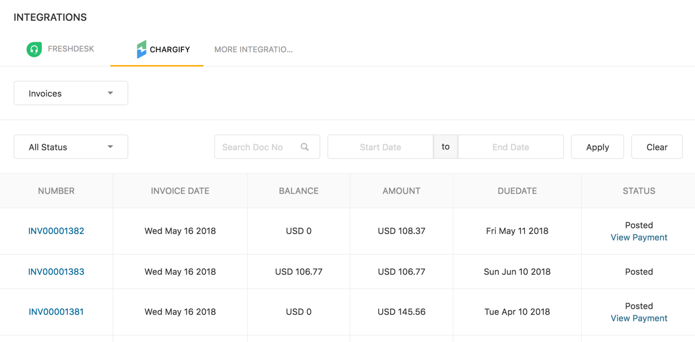This screenshot has width=695, height=342.
Task: Open invoice INV00001381
Action: click(x=56, y=312)
